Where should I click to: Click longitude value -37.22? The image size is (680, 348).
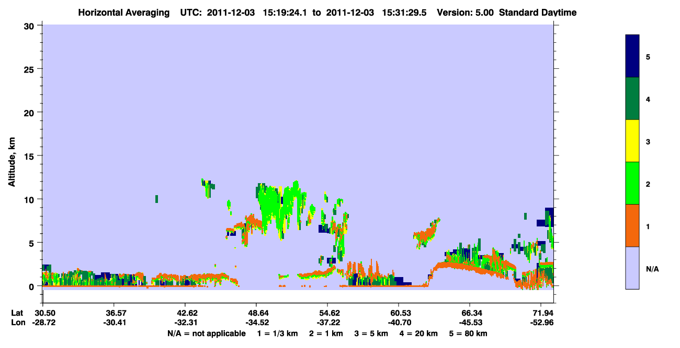(327, 322)
